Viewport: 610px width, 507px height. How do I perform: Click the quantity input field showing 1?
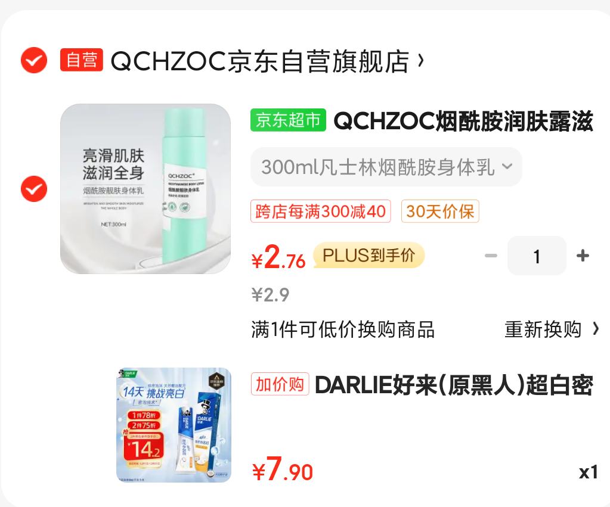coord(537,256)
